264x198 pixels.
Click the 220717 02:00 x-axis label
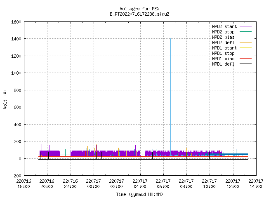[117, 184]
